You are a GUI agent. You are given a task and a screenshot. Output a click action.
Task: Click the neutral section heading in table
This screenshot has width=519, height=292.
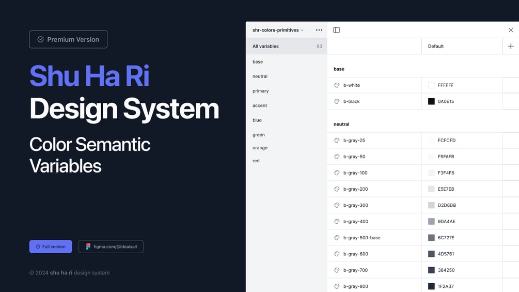[x=341, y=124]
